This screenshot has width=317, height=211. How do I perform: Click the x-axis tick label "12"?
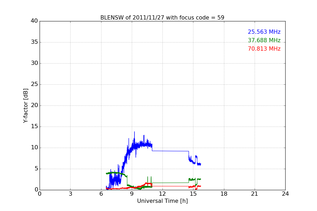[162, 194]
